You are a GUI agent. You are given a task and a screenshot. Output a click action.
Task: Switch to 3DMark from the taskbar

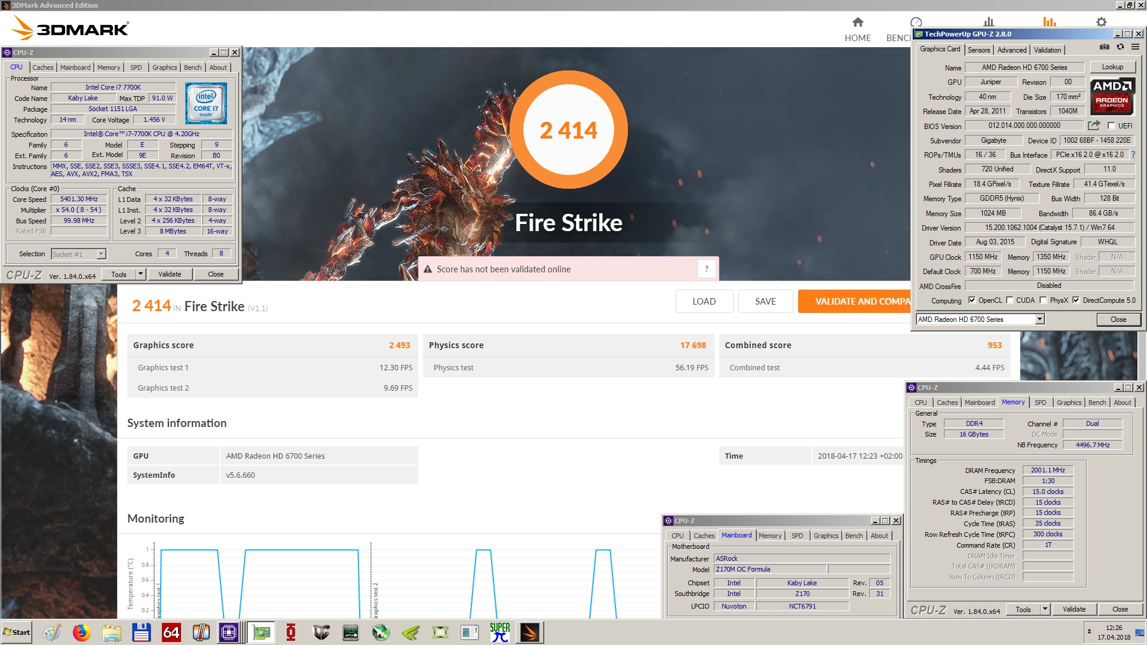pos(529,632)
